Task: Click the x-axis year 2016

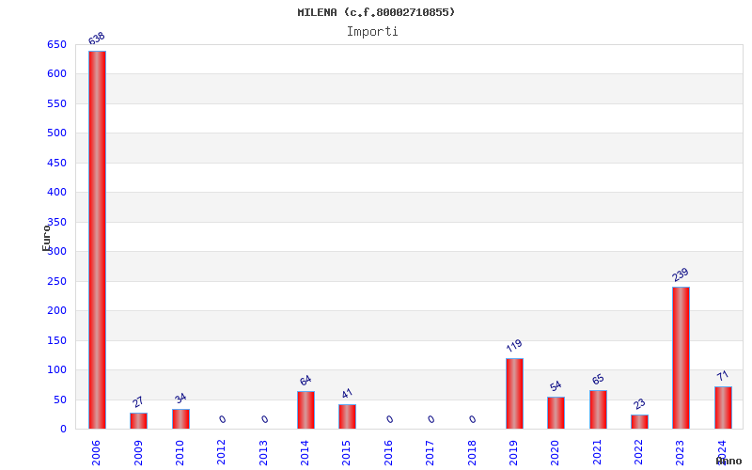Action: pyautogui.click(x=388, y=453)
